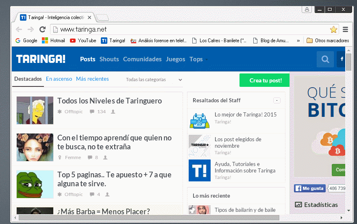The width and height of the screenshot is (357, 224).
Task: Click the flower-crown girl thumbnail
Action: (35, 147)
